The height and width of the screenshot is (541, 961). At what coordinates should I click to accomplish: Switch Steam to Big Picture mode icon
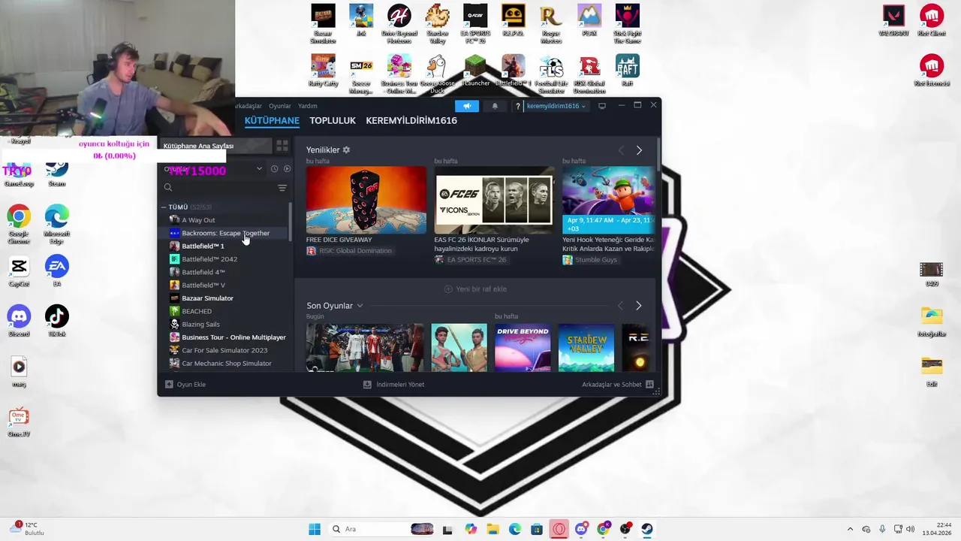[602, 106]
